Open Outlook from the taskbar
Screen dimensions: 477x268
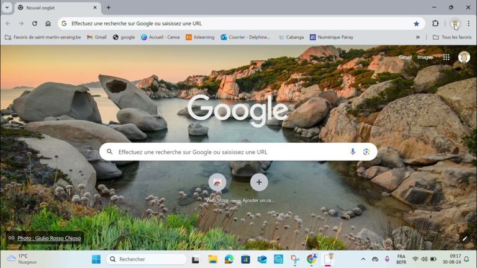(x=262, y=259)
